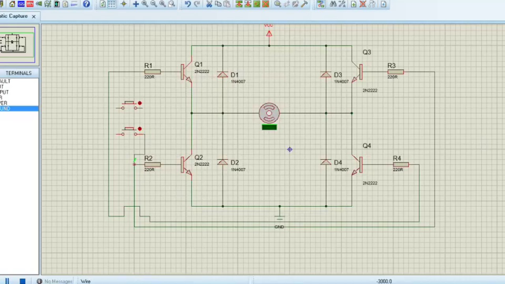Remove the current sheet icon
Screen dimensions: 505x284
click(x=363, y=4)
